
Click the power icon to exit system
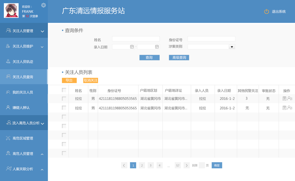266,11
